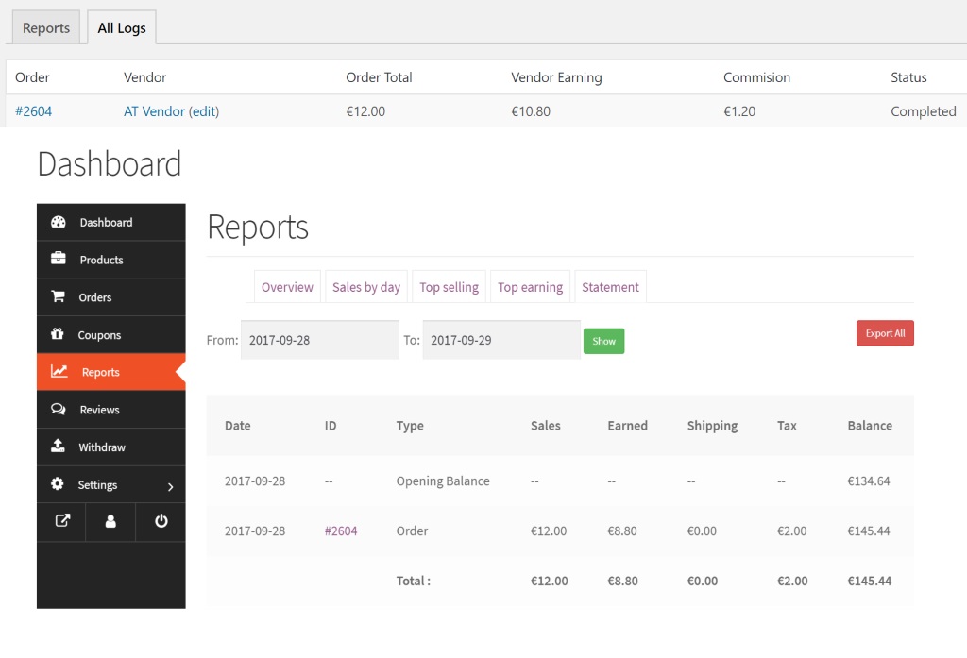Open the visit store external link icon
Screen dimensions: 967x658
coord(62,521)
